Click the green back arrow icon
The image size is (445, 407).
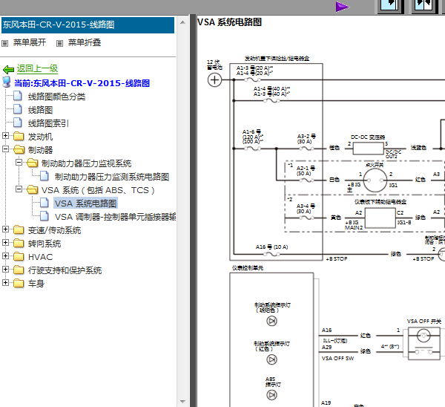8,69
